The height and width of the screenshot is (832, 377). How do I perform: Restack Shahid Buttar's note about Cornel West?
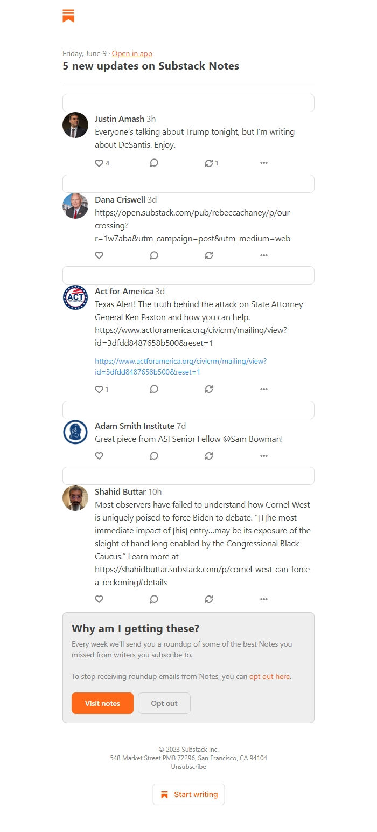click(209, 599)
